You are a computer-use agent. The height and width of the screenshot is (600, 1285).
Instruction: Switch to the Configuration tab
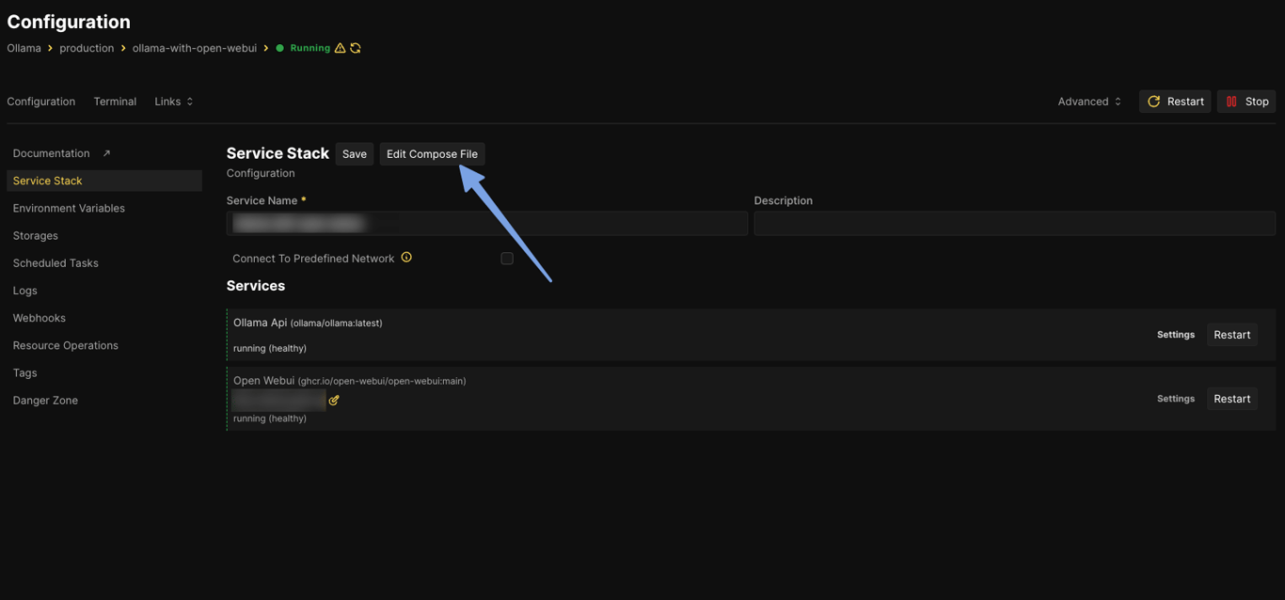41,102
